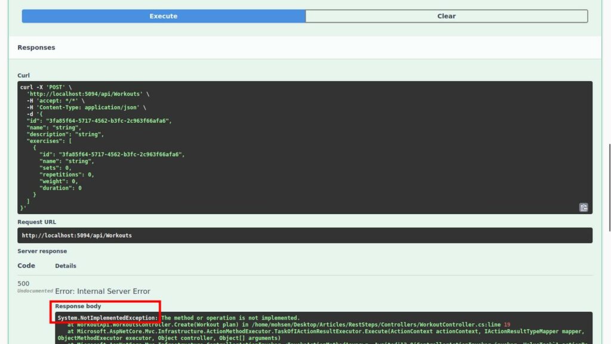Click the Request URL label

[36, 222]
